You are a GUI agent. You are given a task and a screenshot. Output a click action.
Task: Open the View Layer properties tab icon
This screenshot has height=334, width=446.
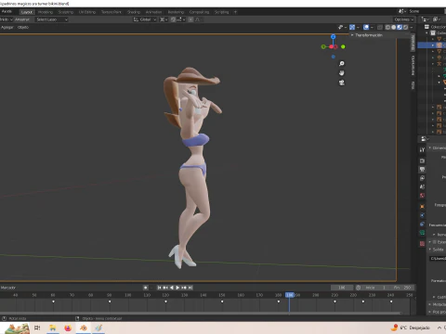click(422, 178)
